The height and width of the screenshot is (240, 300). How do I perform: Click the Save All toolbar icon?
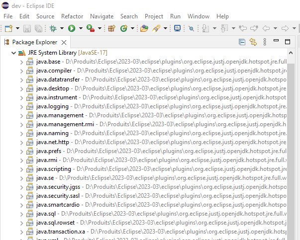click(38, 28)
